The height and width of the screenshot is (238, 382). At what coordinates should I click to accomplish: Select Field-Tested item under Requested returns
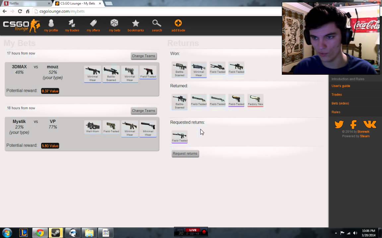point(179,137)
